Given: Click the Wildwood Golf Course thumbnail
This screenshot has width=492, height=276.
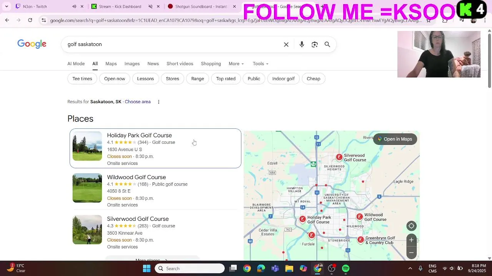Looking at the screenshot, I should (x=87, y=188).
